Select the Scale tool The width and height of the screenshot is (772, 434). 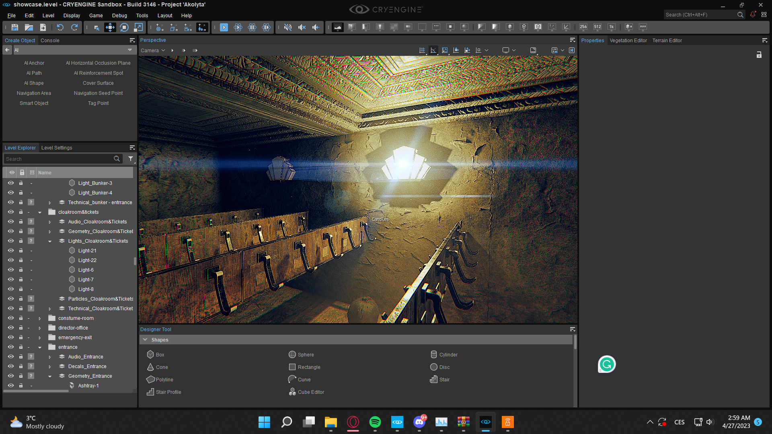coord(138,27)
